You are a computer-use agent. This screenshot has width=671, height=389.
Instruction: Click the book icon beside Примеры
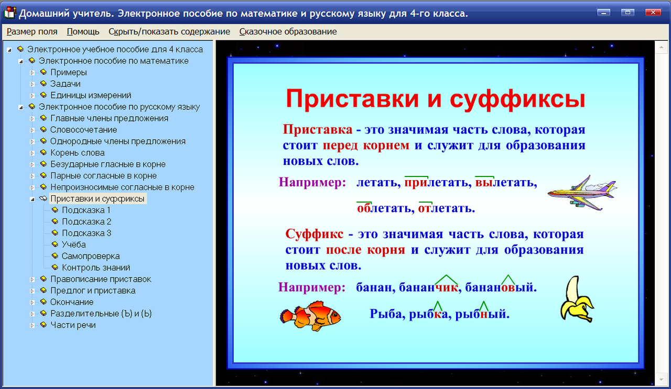click(x=43, y=72)
